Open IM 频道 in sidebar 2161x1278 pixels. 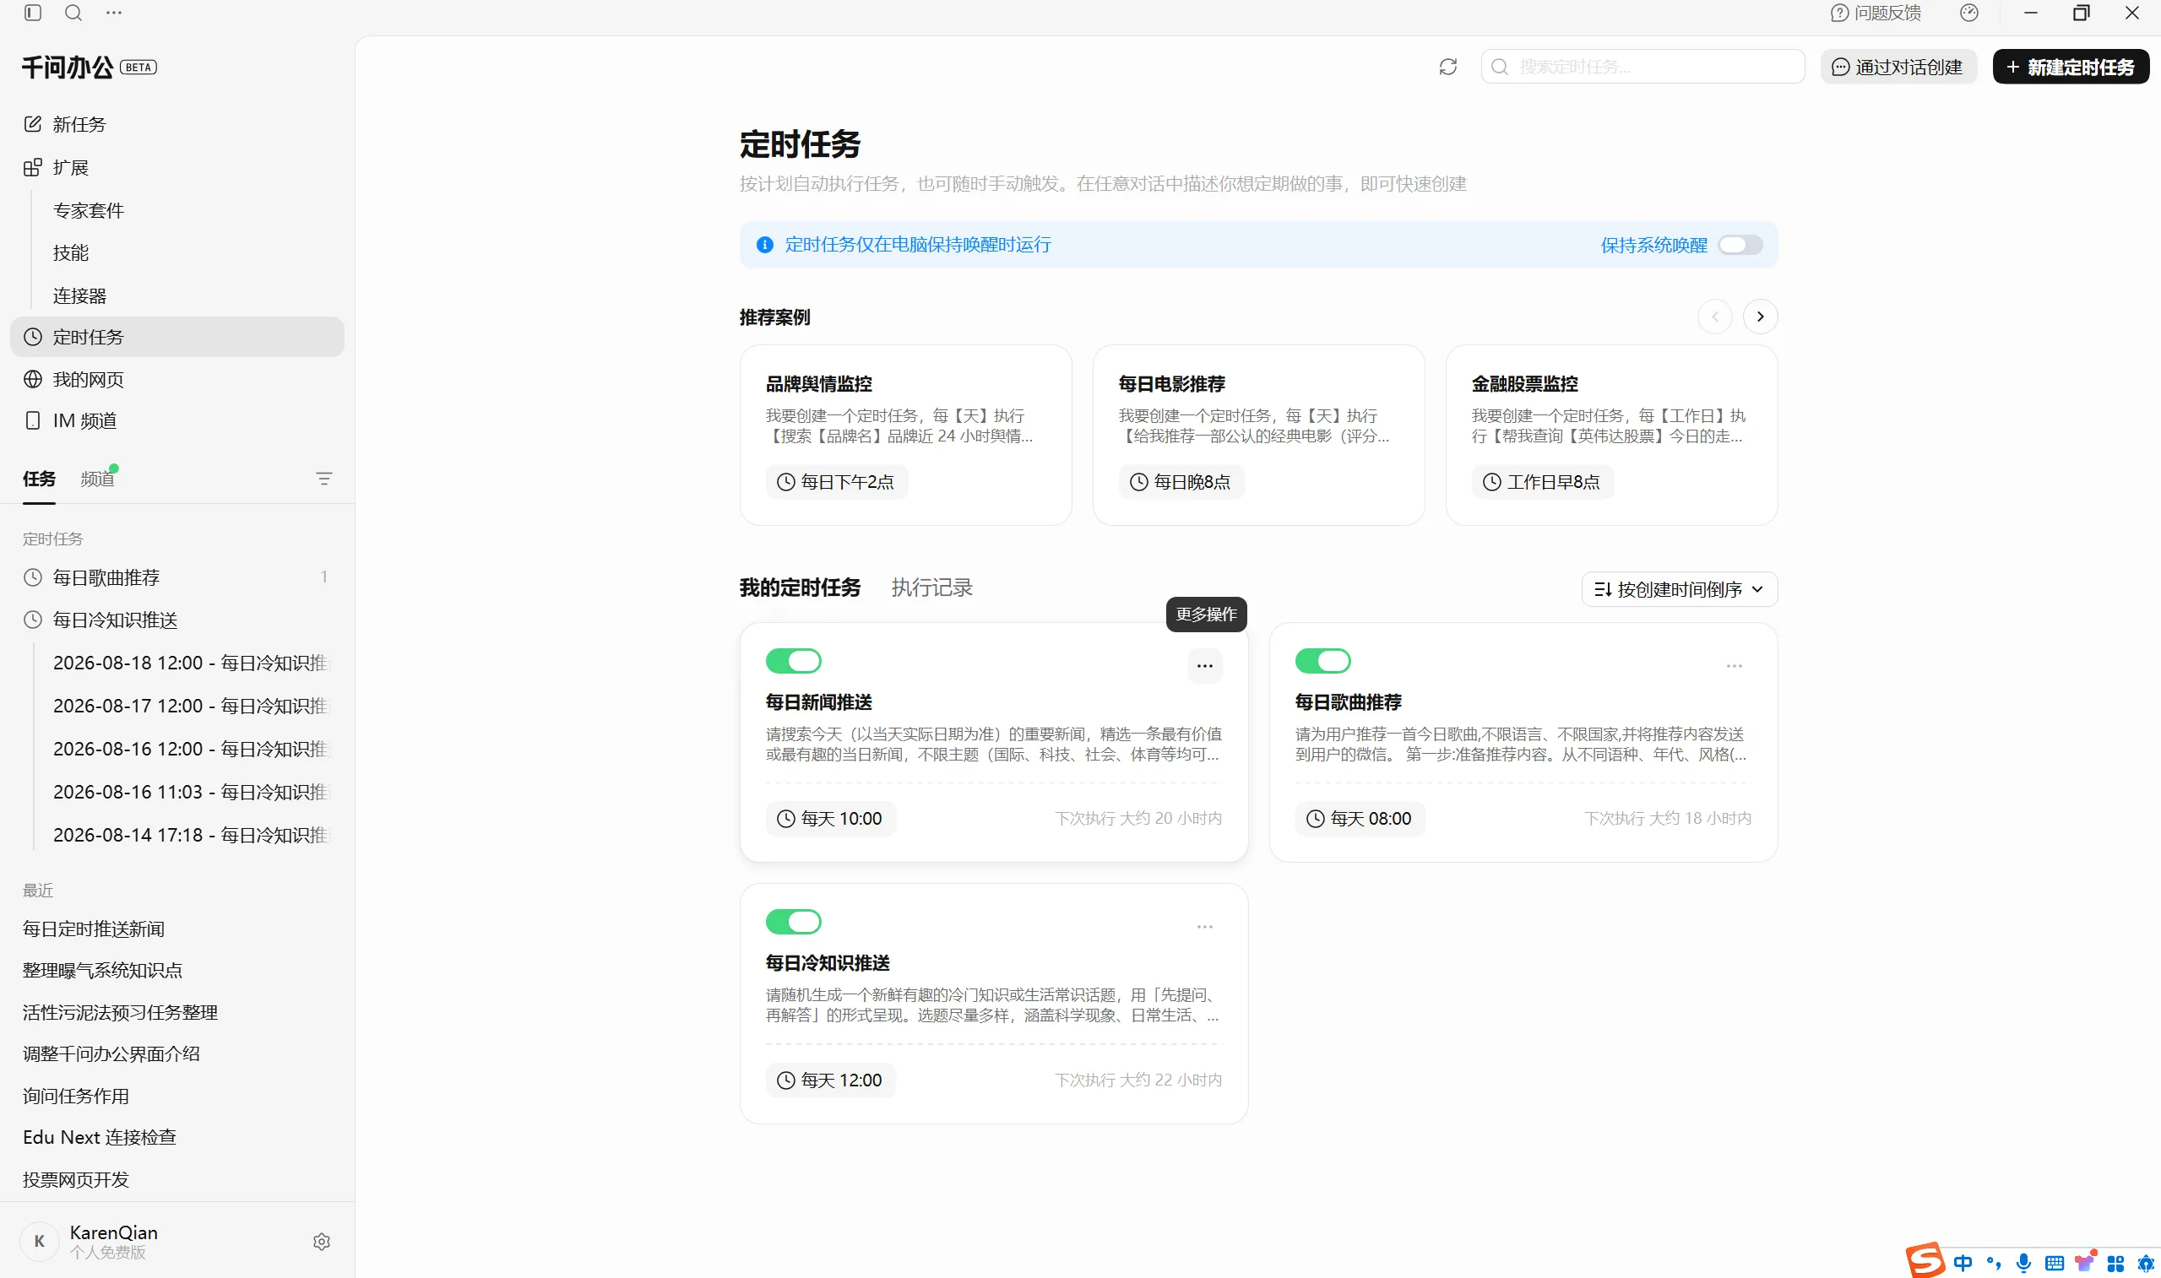click(177, 420)
